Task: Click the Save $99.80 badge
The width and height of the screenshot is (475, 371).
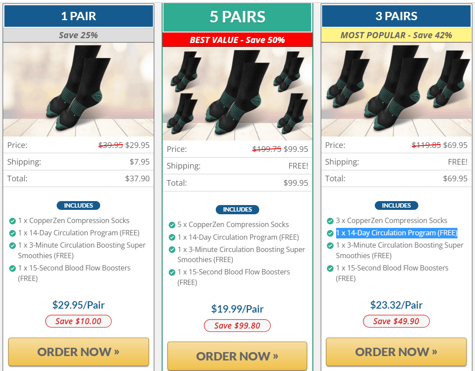Action: (x=237, y=325)
